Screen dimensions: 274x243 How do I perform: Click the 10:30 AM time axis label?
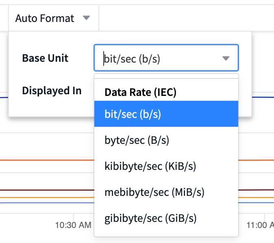[x=73, y=225]
